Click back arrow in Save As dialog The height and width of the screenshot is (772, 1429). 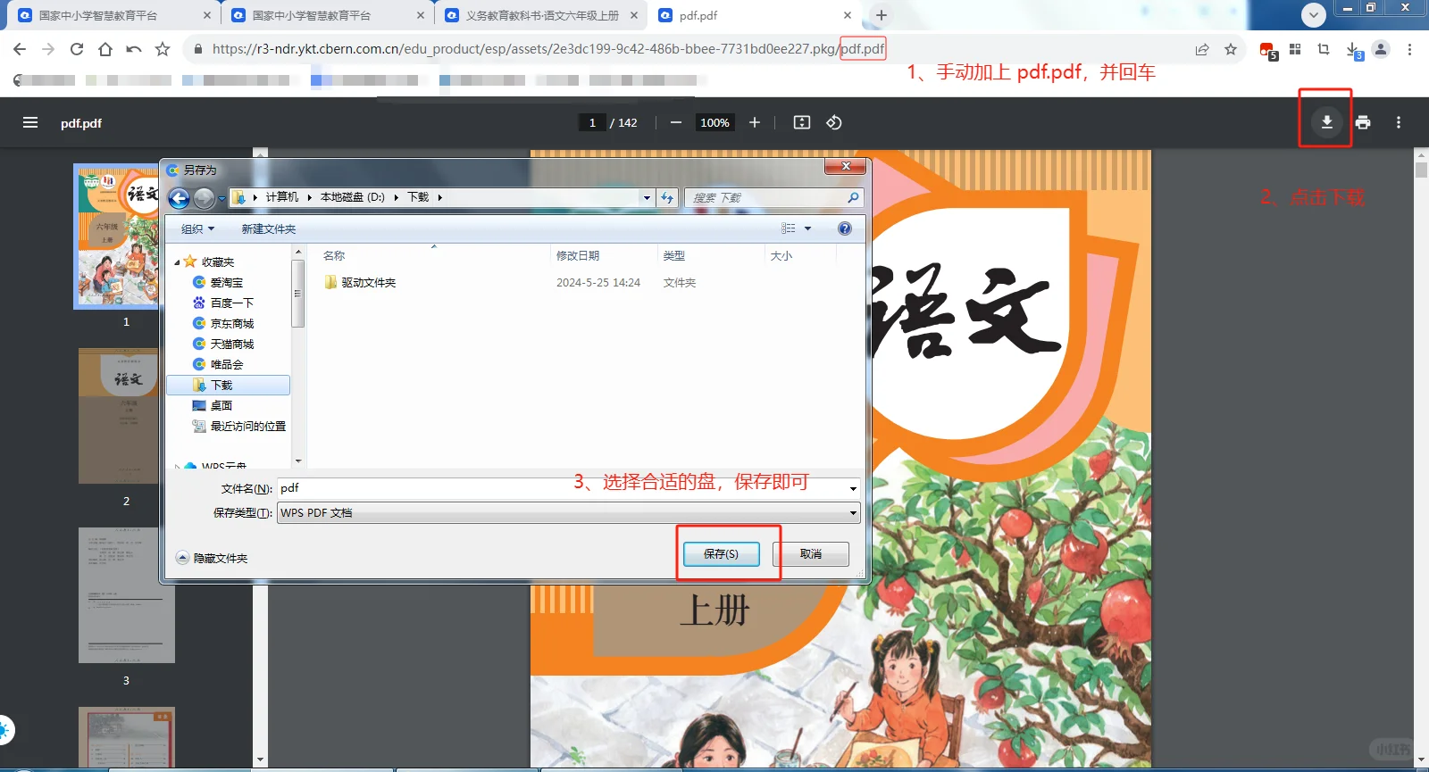179,198
